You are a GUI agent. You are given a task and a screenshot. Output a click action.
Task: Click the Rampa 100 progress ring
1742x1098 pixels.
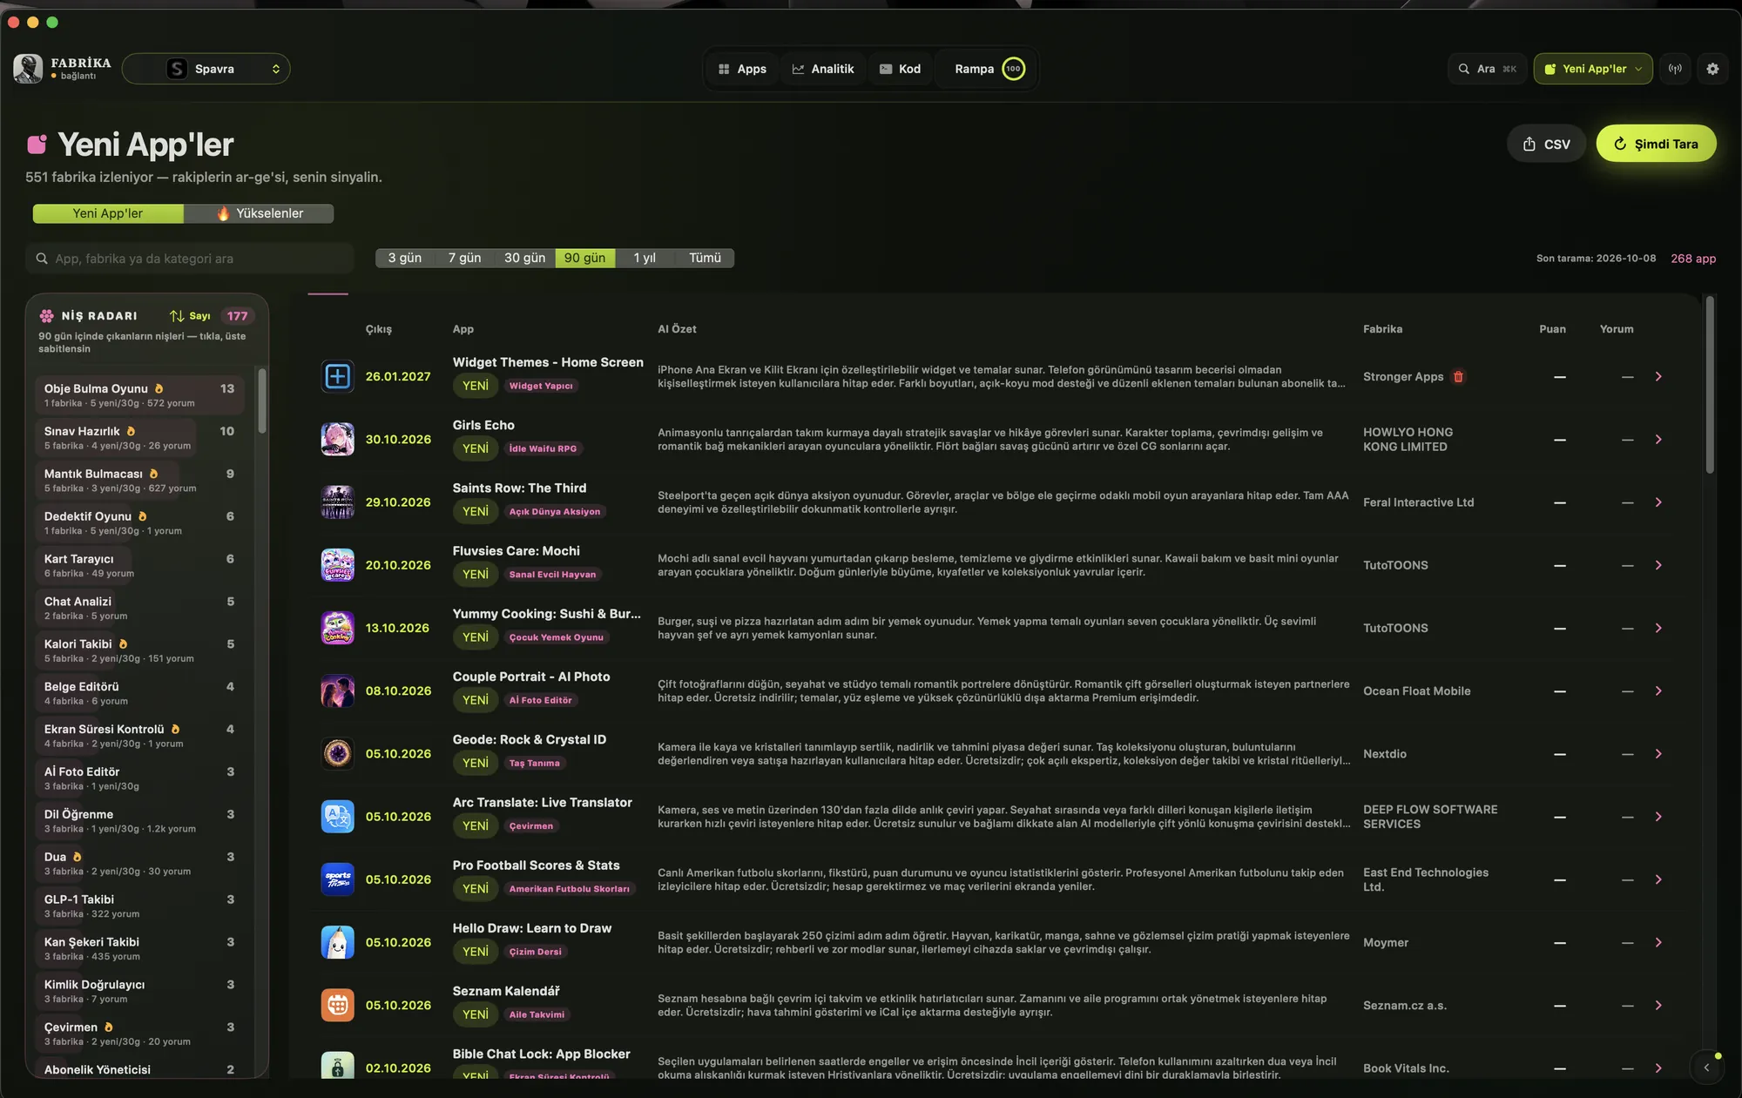(1013, 69)
